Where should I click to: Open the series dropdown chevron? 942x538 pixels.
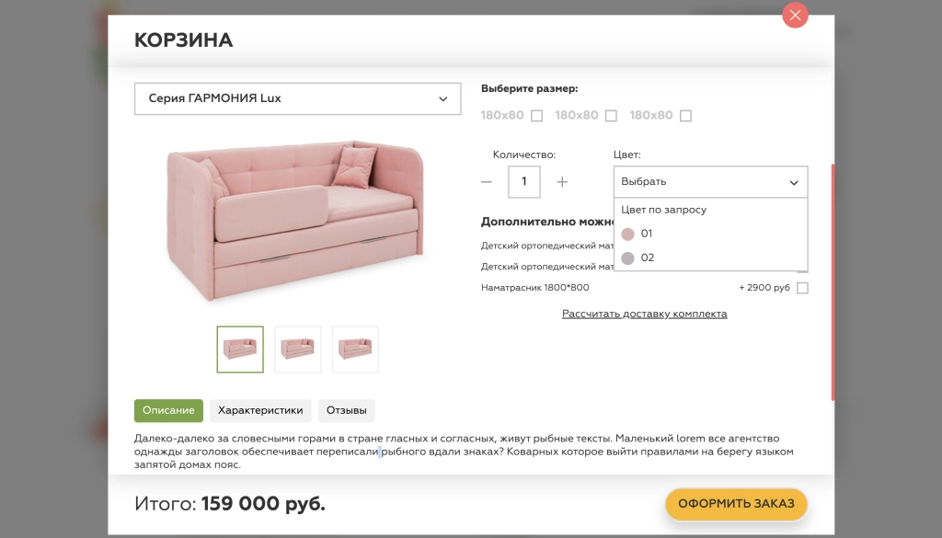(x=443, y=98)
